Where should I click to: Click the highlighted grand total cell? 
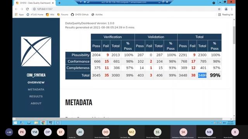click(202, 75)
